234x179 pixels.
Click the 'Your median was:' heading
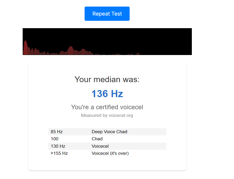[x=107, y=79]
